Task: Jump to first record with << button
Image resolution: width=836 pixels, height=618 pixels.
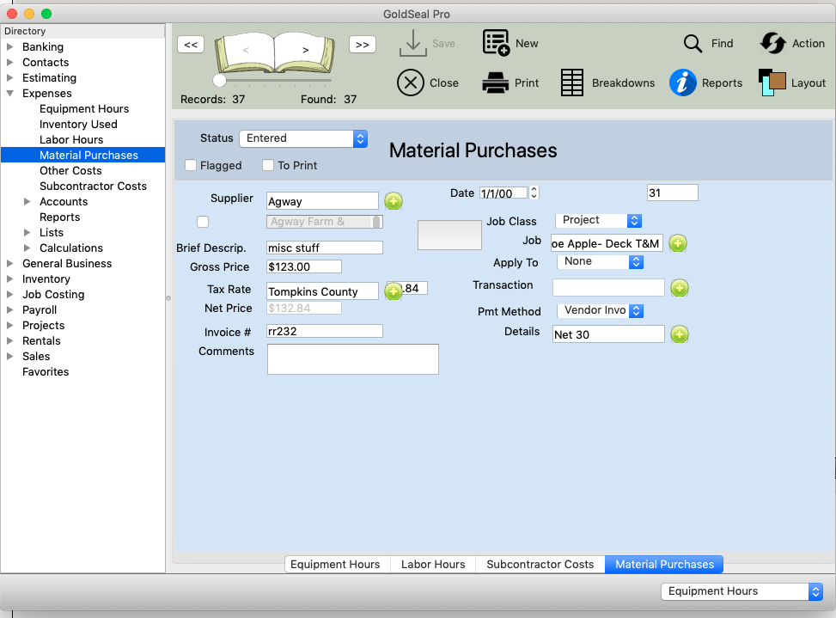Action: [x=191, y=44]
